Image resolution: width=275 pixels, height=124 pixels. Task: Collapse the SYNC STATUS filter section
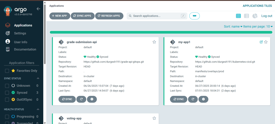(x=38, y=78)
